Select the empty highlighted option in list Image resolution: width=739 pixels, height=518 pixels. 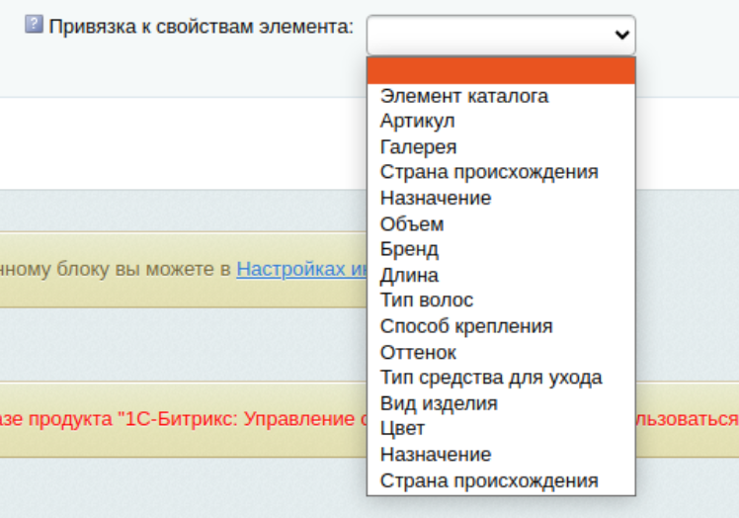tap(501, 71)
